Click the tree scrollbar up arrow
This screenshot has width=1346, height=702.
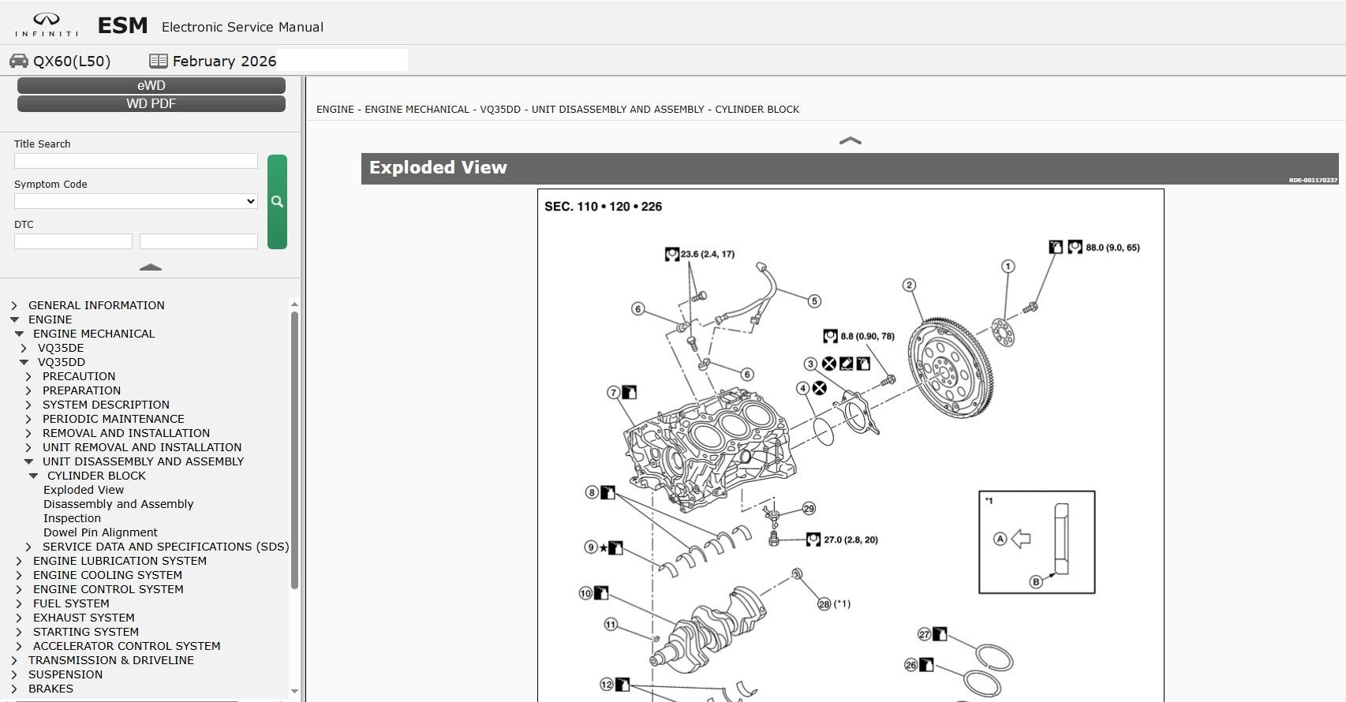(x=294, y=304)
